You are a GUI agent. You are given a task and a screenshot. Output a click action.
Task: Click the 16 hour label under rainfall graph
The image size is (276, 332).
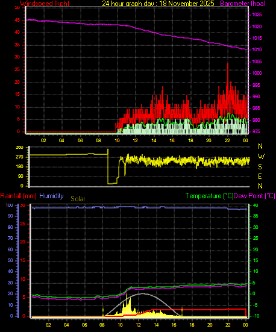click(x=174, y=325)
